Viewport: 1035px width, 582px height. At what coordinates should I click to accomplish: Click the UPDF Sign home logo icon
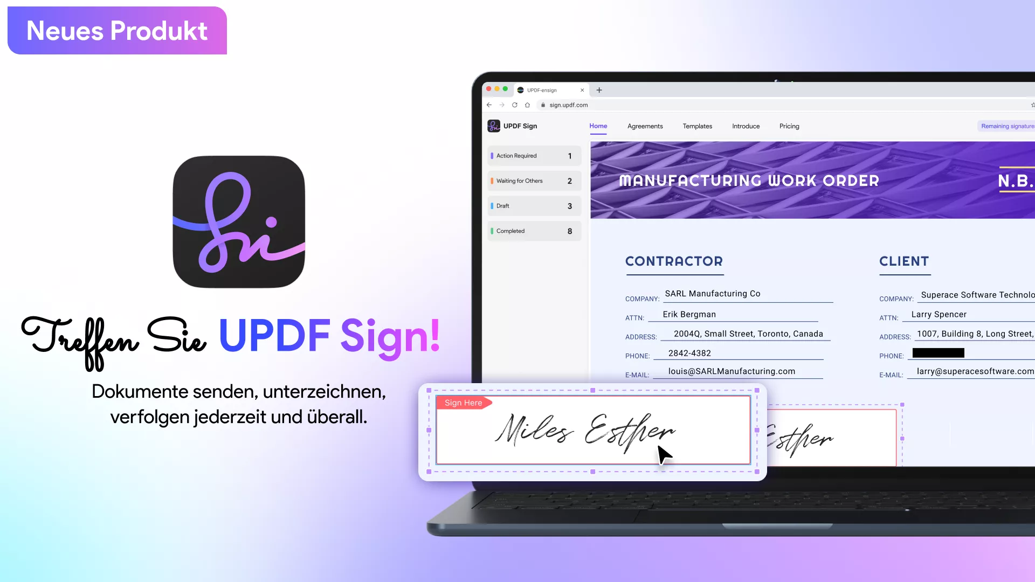tap(493, 126)
